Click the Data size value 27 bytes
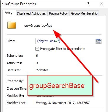 coord(42,70)
